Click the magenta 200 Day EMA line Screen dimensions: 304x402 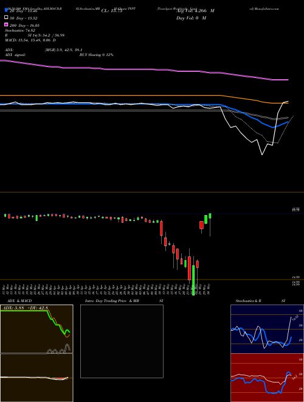click(x=143, y=69)
